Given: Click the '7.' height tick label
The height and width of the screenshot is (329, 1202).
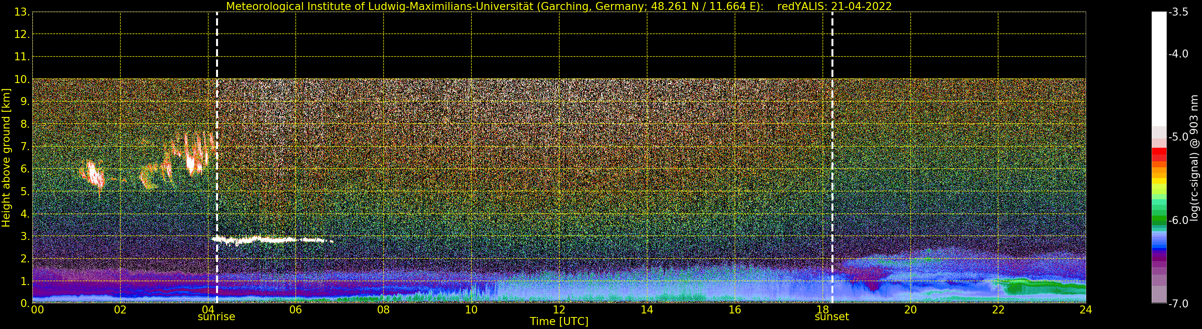Looking at the screenshot, I should coord(25,147).
